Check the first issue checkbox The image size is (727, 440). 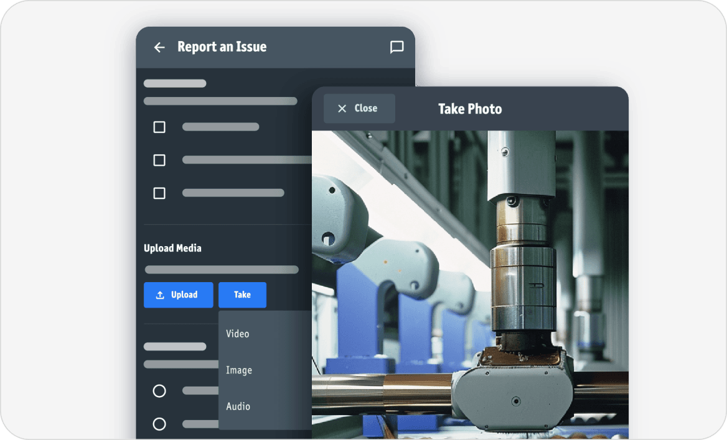point(159,127)
